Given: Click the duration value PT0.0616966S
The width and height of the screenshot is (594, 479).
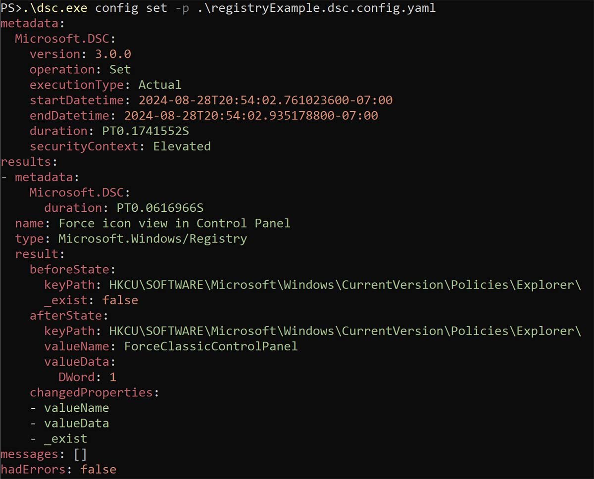Looking at the screenshot, I should pyautogui.click(x=160, y=207).
